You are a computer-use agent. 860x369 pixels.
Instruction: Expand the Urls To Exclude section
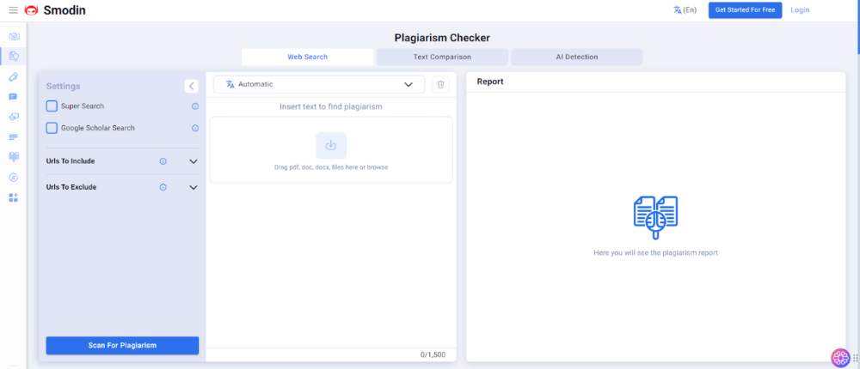193,187
